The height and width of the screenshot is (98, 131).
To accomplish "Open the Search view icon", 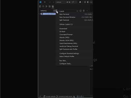I will tap(43, 6).
